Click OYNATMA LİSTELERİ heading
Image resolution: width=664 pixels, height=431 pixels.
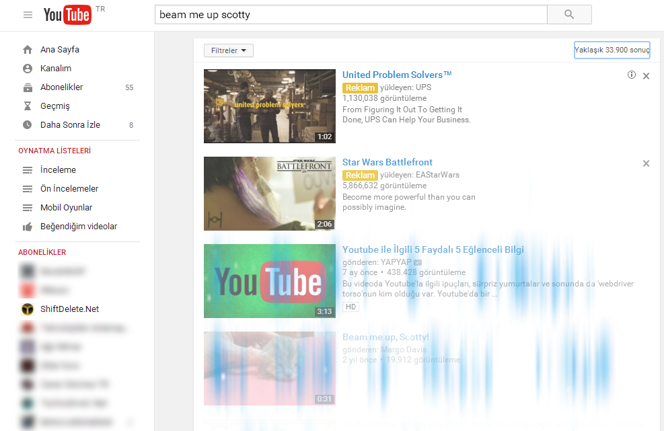point(54,151)
